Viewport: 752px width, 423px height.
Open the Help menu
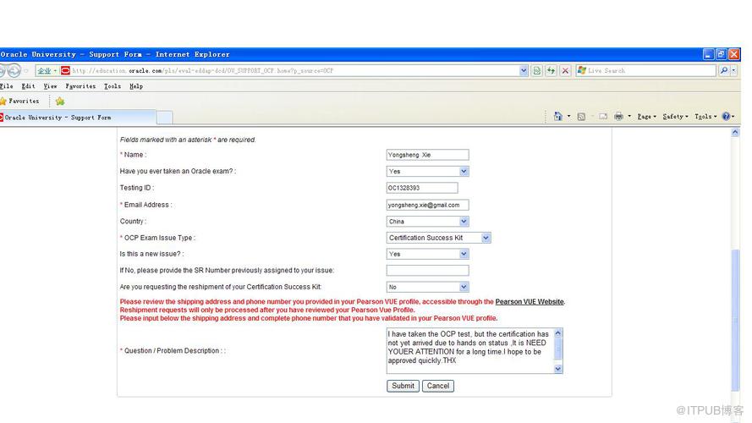pos(136,86)
